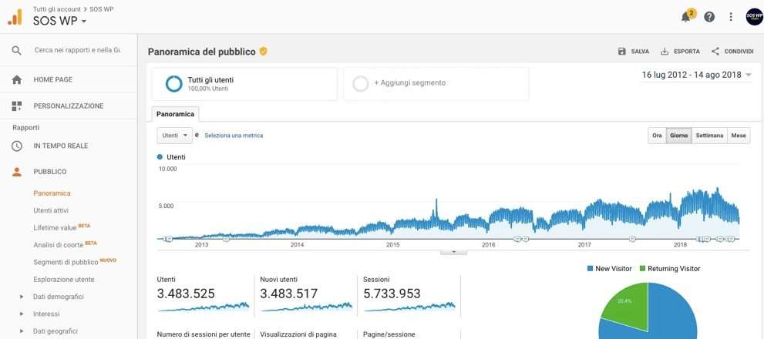Click the Google Analytics logo
This screenshot has height=339, width=764.
[x=15, y=16]
